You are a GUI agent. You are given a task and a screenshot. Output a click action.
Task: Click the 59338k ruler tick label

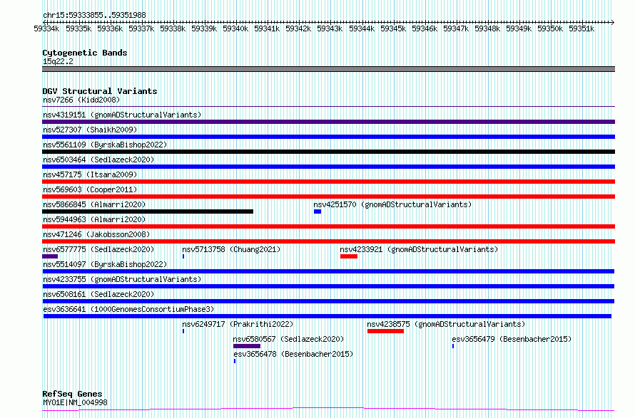(x=173, y=28)
